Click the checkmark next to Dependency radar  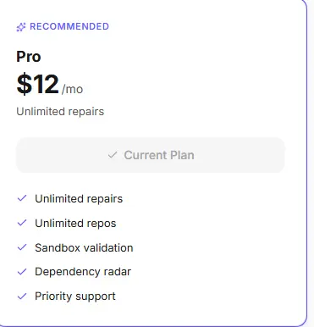(x=22, y=272)
